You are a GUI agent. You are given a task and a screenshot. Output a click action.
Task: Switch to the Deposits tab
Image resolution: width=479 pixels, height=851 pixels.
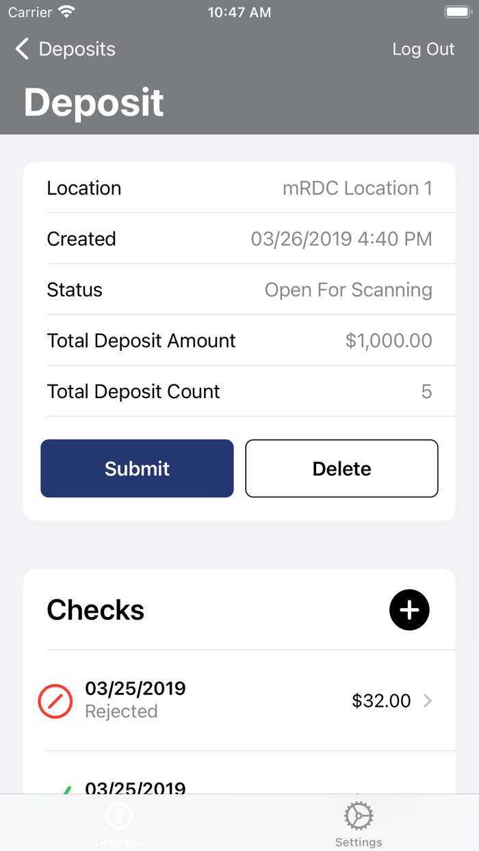click(119, 823)
